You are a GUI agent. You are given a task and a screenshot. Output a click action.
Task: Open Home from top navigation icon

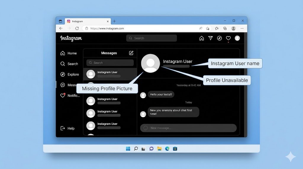202,38
